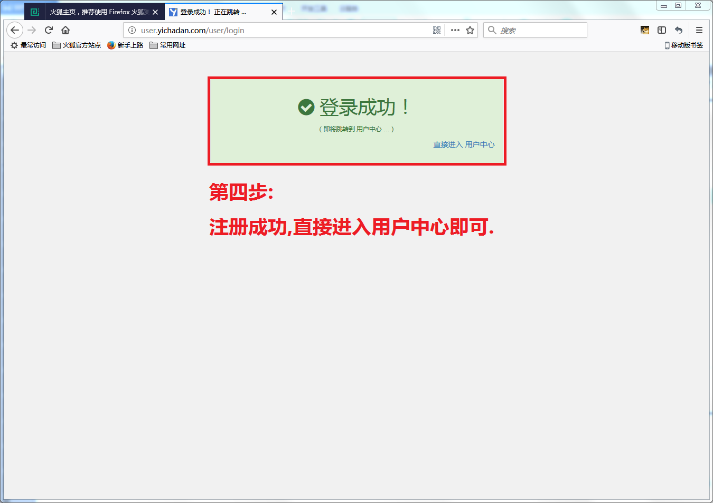Close the 登录成功 tab

click(274, 12)
